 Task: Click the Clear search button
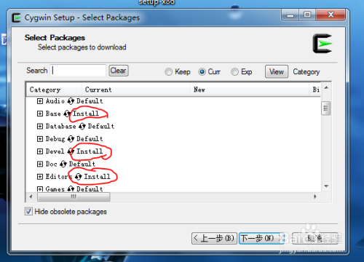(x=119, y=71)
